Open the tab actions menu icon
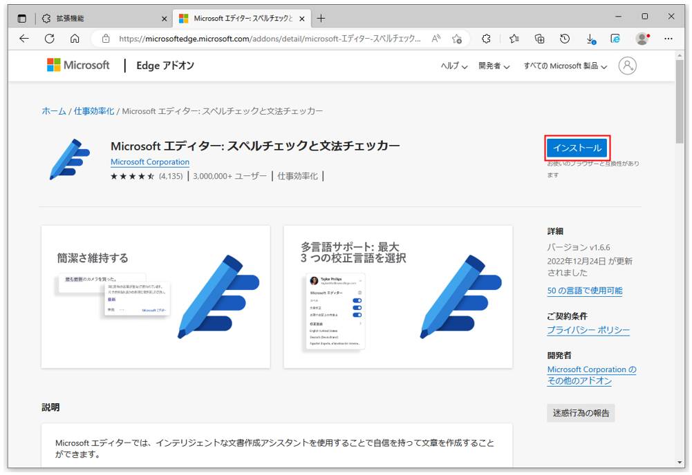Viewport: 692px width, 475px height. [x=21, y=19]
